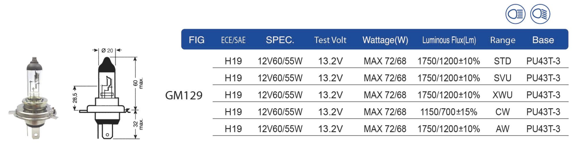Screen dimensions: 576x151
Task: Select the CW range cell
Action: (502, 112)
